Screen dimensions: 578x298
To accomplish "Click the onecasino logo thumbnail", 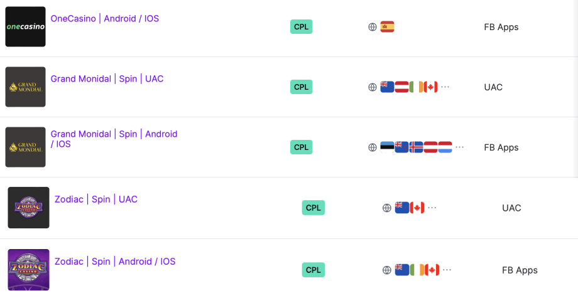I will (x=25, y=26).
